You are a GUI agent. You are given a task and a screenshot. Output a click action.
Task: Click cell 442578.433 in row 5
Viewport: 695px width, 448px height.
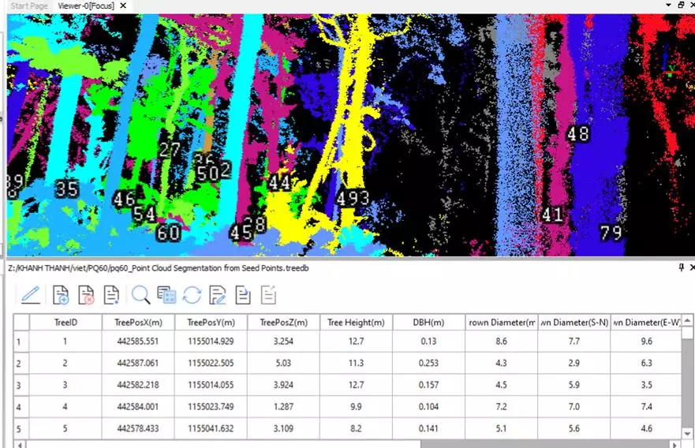(138, 428)
